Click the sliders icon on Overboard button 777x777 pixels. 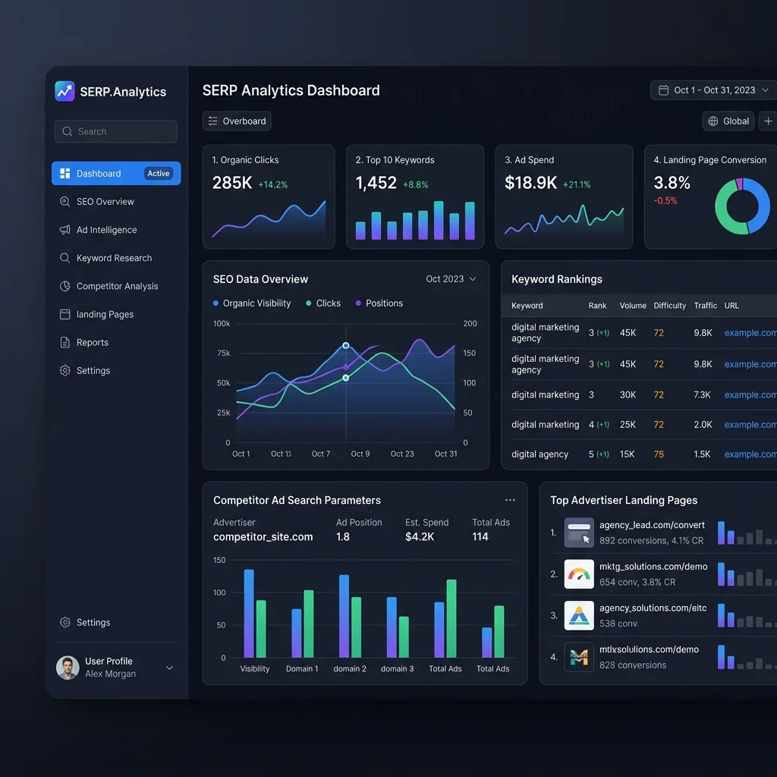coord(212,121)
